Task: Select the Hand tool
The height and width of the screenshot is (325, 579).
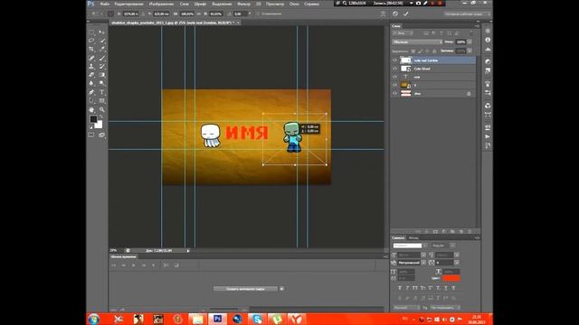Action: [91, 110]
